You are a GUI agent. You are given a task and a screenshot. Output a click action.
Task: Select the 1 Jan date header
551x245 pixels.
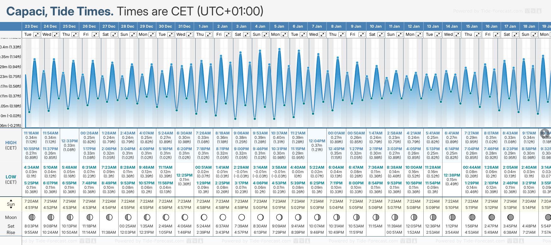coord(203,26)
